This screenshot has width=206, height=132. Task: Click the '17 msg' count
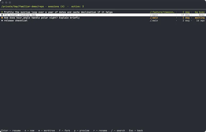185,15
